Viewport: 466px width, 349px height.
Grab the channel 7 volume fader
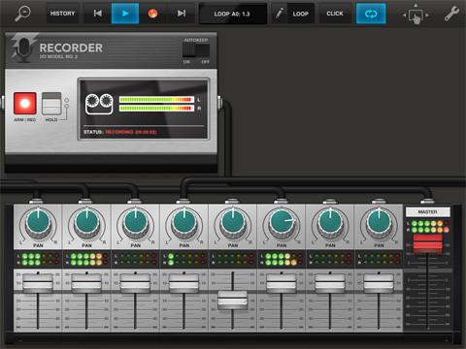[x=330, y=283]
